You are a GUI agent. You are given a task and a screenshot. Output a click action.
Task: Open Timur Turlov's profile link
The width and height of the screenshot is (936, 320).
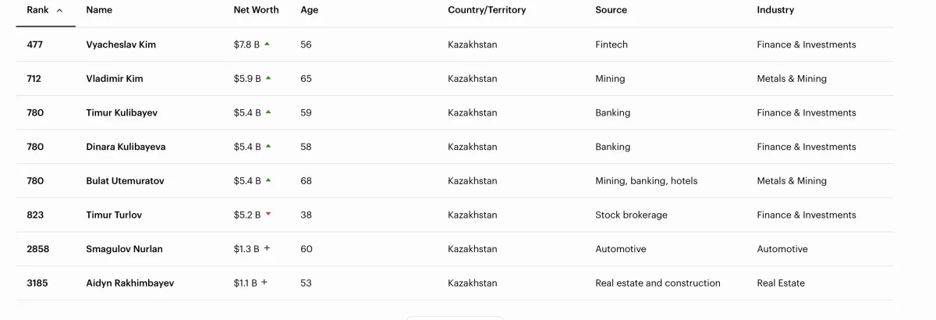pos(114,215)
